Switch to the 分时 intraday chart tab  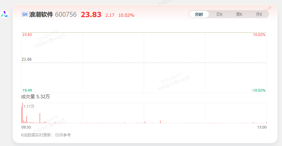click(x=199, y=15)
